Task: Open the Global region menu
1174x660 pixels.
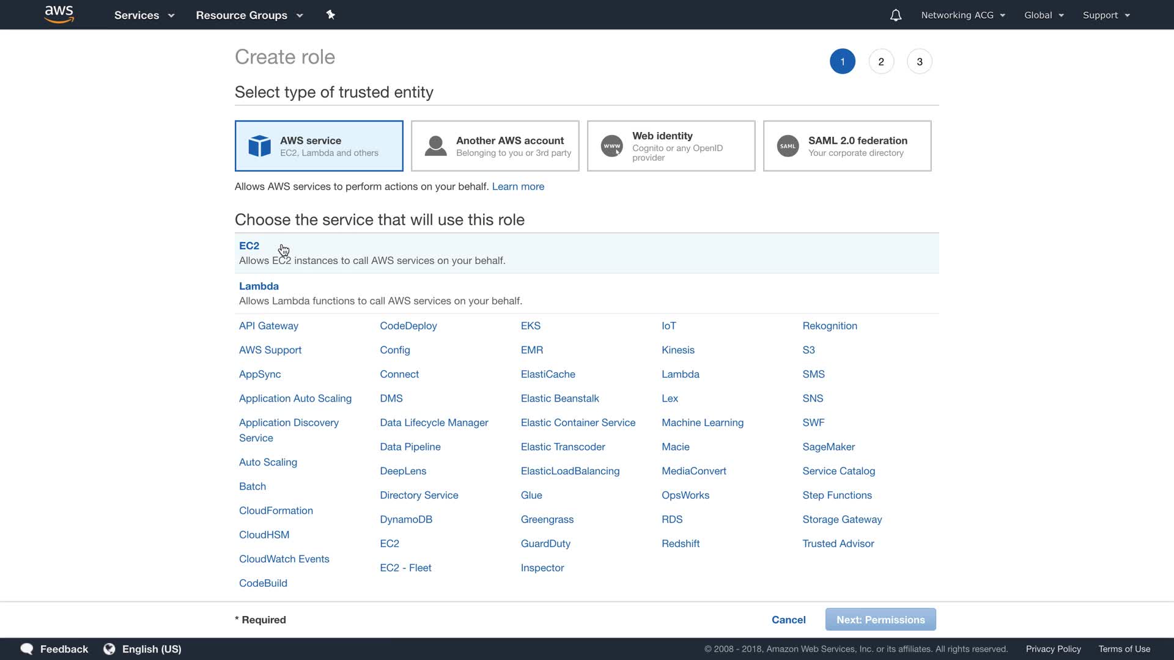Action: tap(1044, 15)
